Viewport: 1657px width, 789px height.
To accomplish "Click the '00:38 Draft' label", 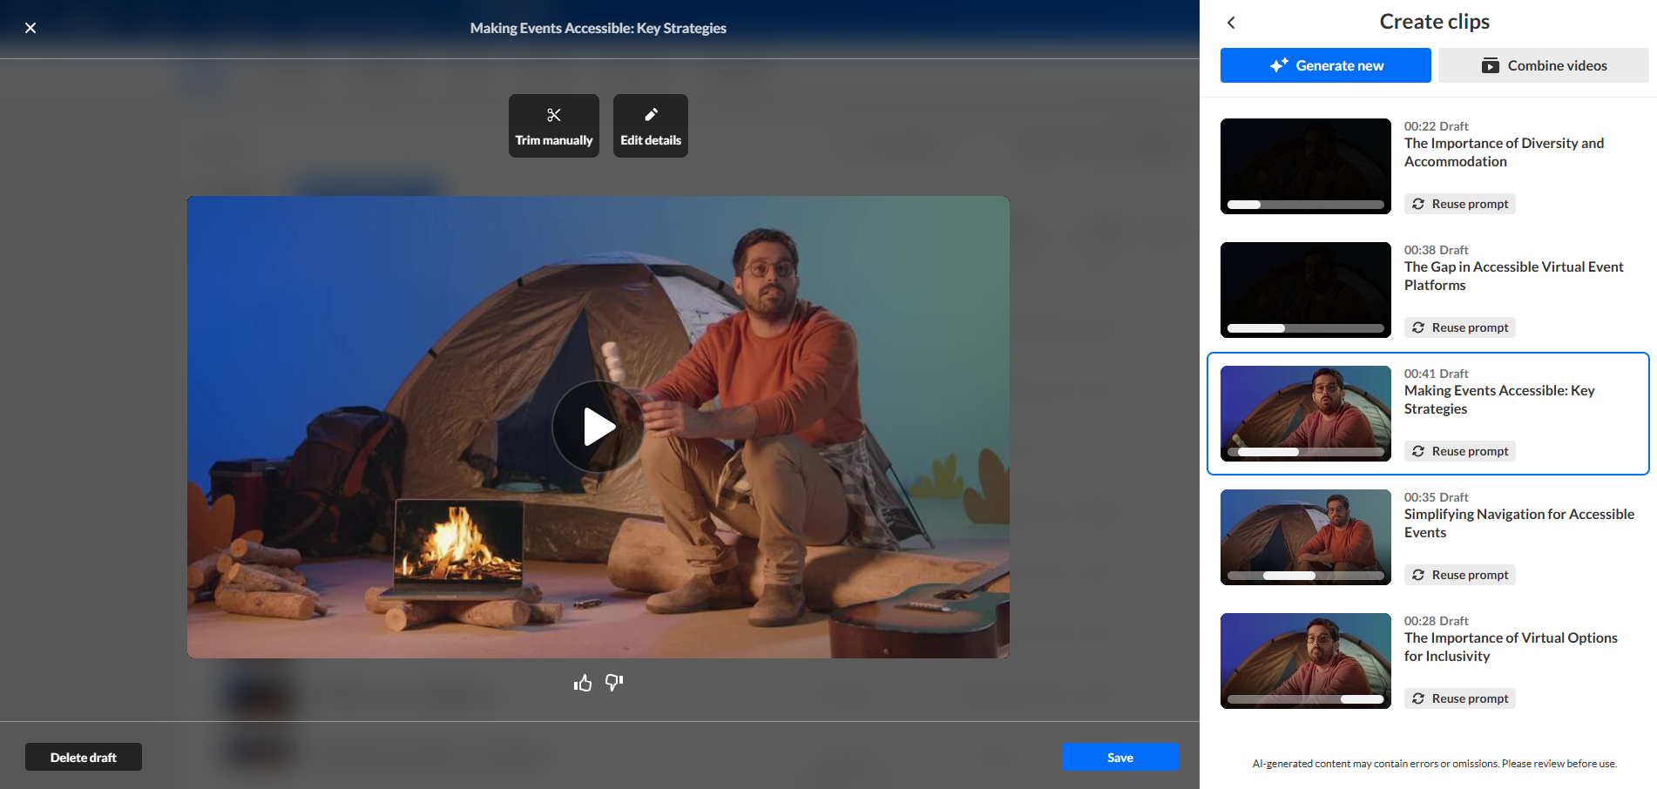I will coord(1436,250).
